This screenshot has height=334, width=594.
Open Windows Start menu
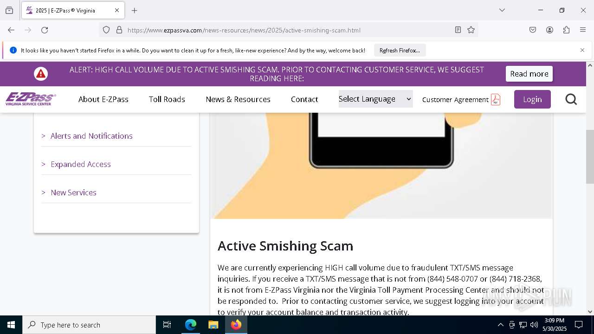pyautogui.click(x=11, y=325)
